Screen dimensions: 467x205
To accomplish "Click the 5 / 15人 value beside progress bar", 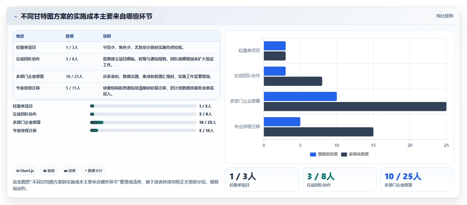I will (206, 131).
